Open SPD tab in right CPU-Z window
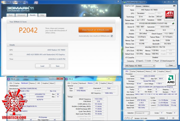180x121 pixels. (155, 71)
